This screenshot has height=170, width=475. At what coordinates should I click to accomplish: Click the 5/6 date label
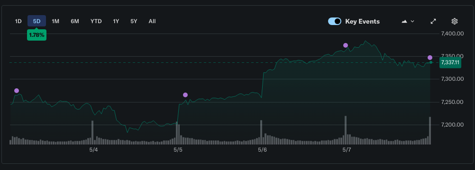click(x=262, y=150)
